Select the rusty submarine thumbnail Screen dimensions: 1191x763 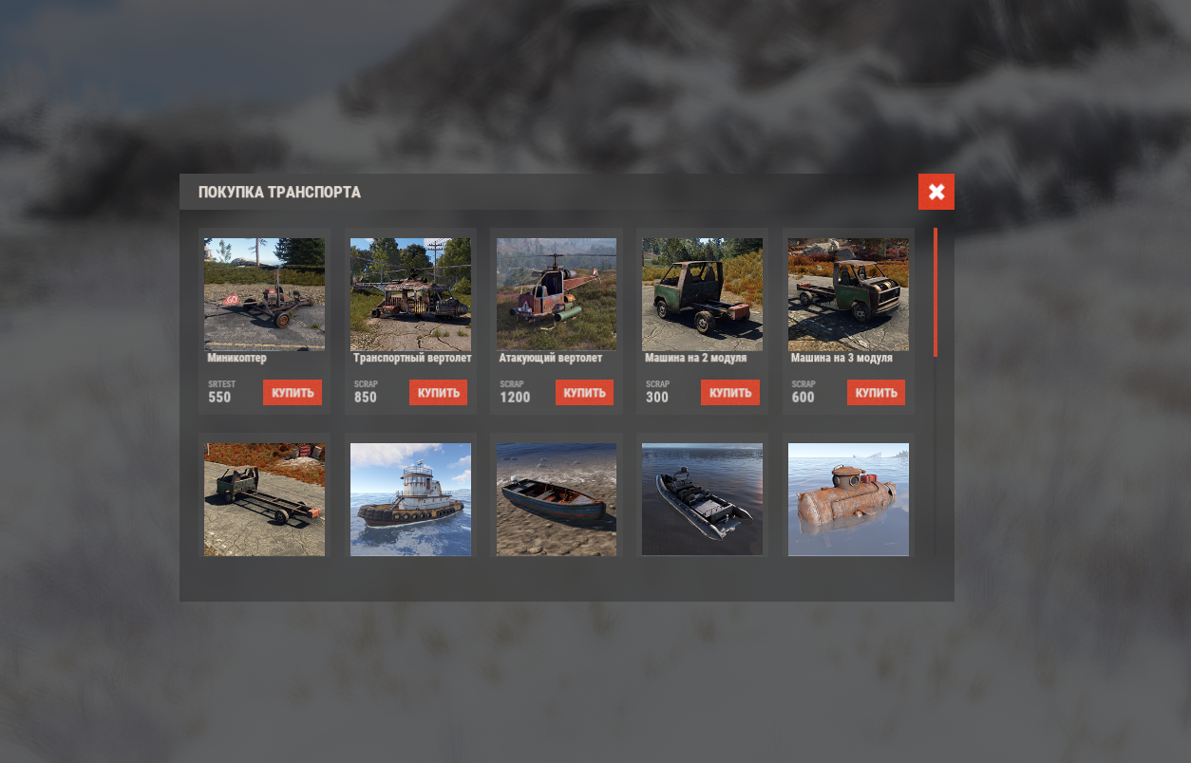[848, 499]
